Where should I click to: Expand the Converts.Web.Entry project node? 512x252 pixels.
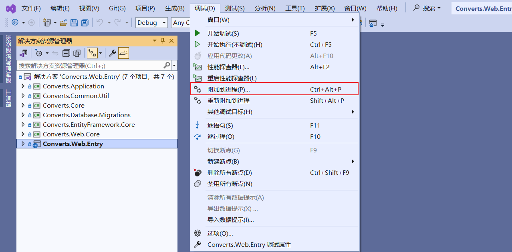click(x=23, y=144)
